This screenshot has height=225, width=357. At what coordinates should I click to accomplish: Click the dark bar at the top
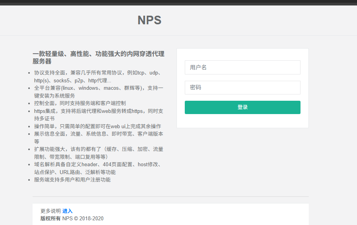pos(178,2)
